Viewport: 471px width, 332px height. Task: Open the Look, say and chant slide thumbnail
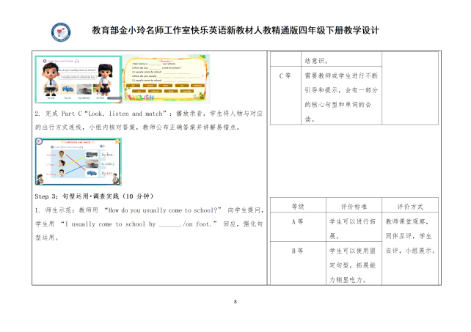tap(78, 78)
